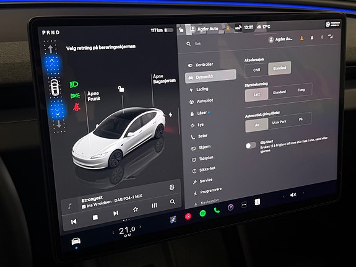The image size is (356, 267).
Task: Raise volume with chevron right of speaker
Action: pyautogui.click(x=303, y=193)
